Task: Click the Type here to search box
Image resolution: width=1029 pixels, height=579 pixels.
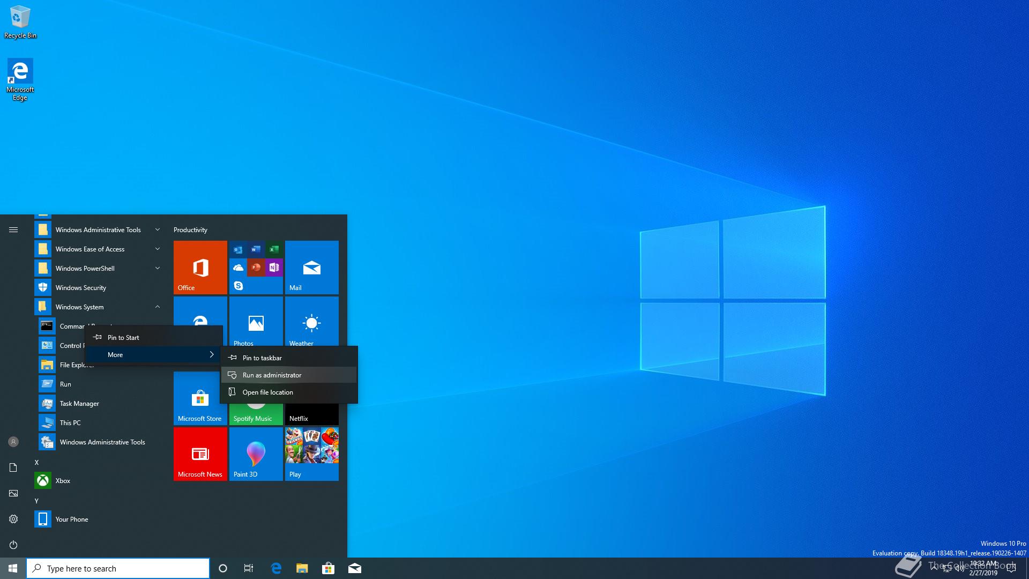Action: coord(118,568)
